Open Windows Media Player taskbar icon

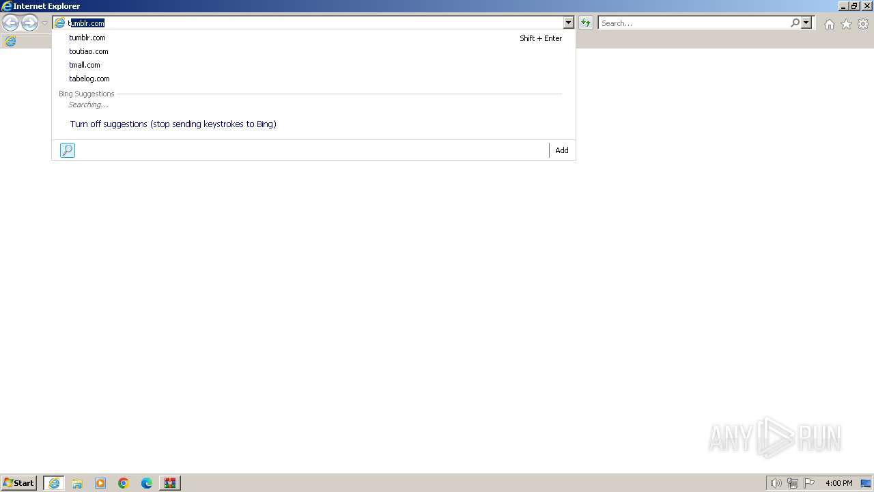100,483
